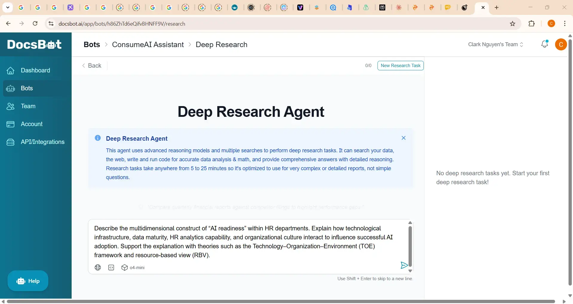The height and width of the screenshot is (304, 573).
Task: Open the Account sidebar item
Action: pos(32,124)
